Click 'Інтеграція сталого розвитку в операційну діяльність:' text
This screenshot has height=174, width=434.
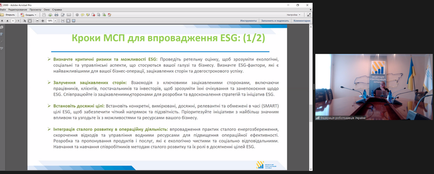pos(111,129)
